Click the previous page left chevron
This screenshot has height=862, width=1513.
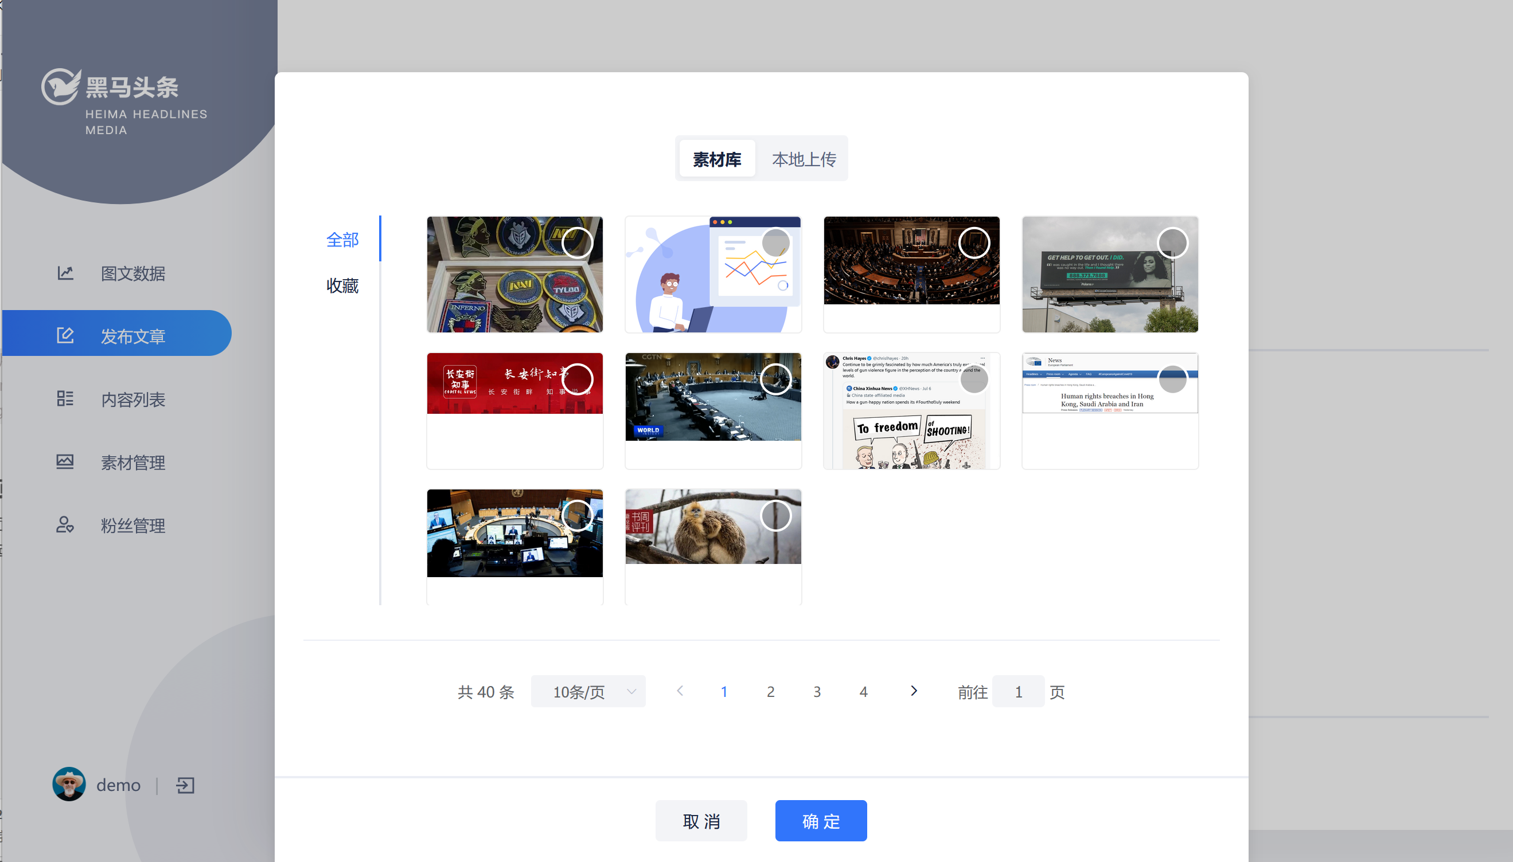pos(680,691)
